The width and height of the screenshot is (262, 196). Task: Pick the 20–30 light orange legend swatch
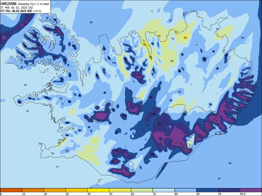tap(55, 190)
